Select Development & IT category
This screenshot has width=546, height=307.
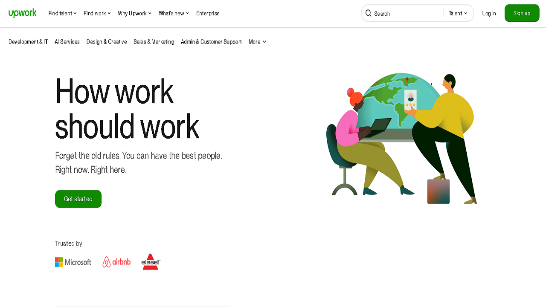(x=28, y=42)
